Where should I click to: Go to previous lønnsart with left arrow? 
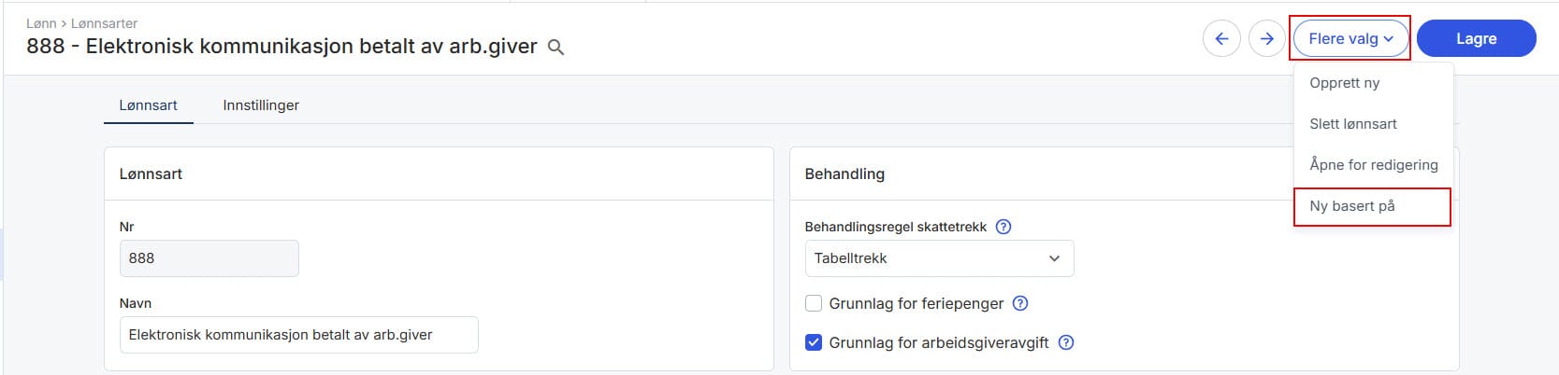(1221, 39)
